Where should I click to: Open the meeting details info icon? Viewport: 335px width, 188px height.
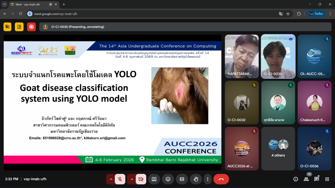coord(296,179)
